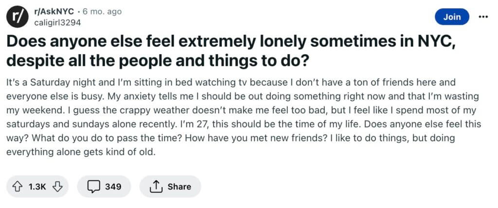
Task: Click the Share label text
Action: (179, 187)
